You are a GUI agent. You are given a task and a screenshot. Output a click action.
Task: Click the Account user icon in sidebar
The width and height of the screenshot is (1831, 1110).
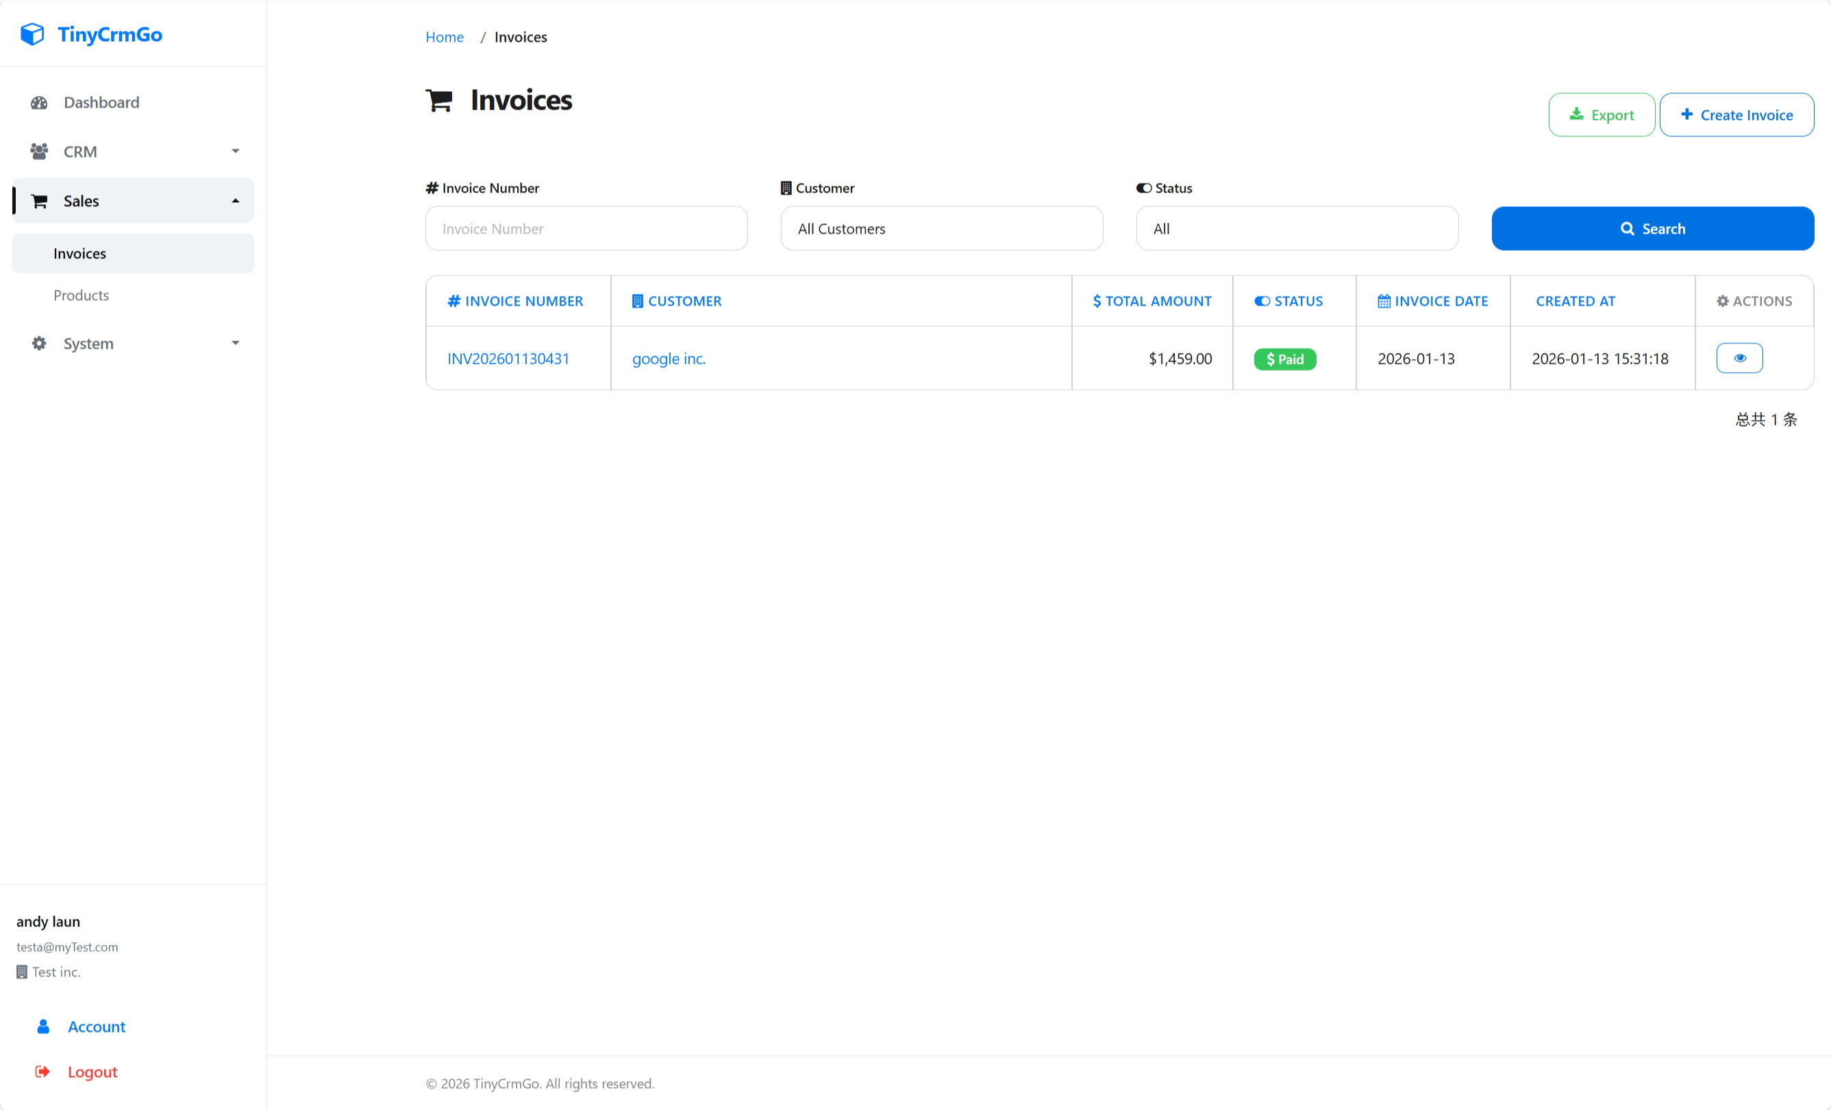coord(43,1026)
